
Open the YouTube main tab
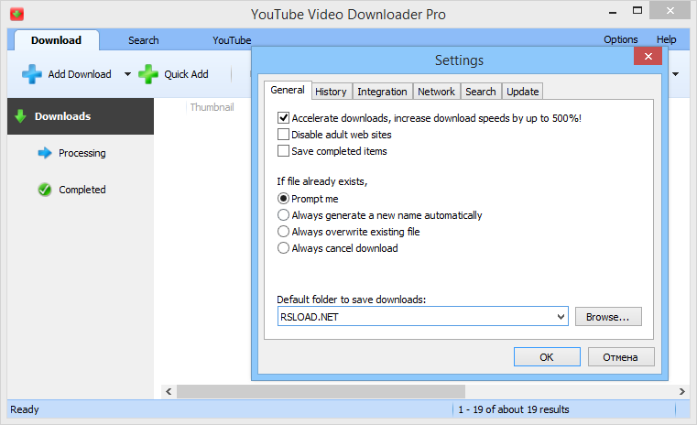coord(232,40)
